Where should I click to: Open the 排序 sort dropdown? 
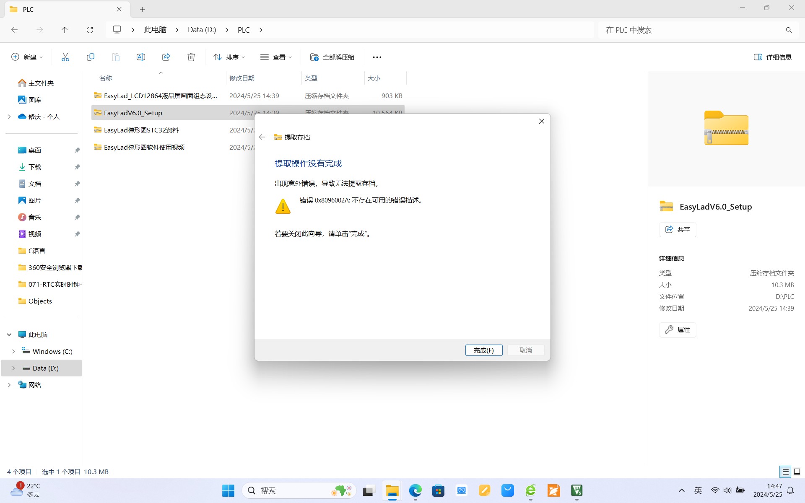tap(229, 57)
